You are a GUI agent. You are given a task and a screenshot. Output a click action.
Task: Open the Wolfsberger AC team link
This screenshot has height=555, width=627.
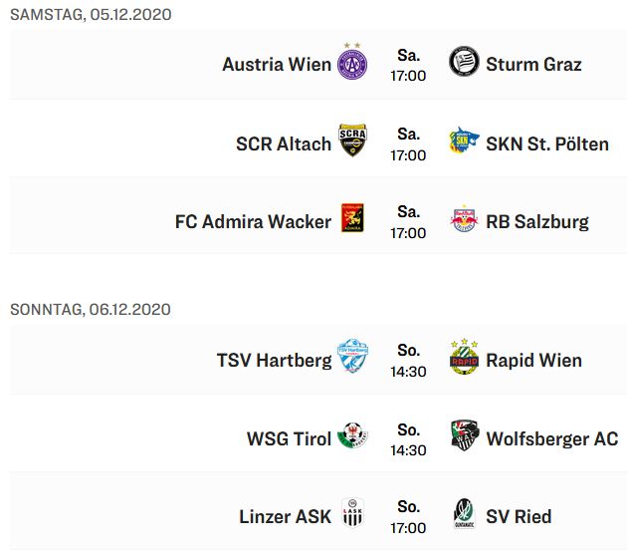(551, 438)
